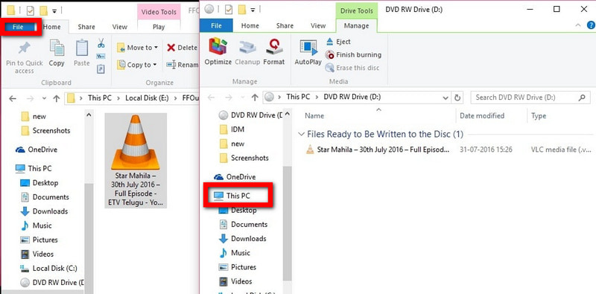596x294 pixels.
Task: Click Local Disk (E:) in left breadcrumb
Action: tap(147, 98)
